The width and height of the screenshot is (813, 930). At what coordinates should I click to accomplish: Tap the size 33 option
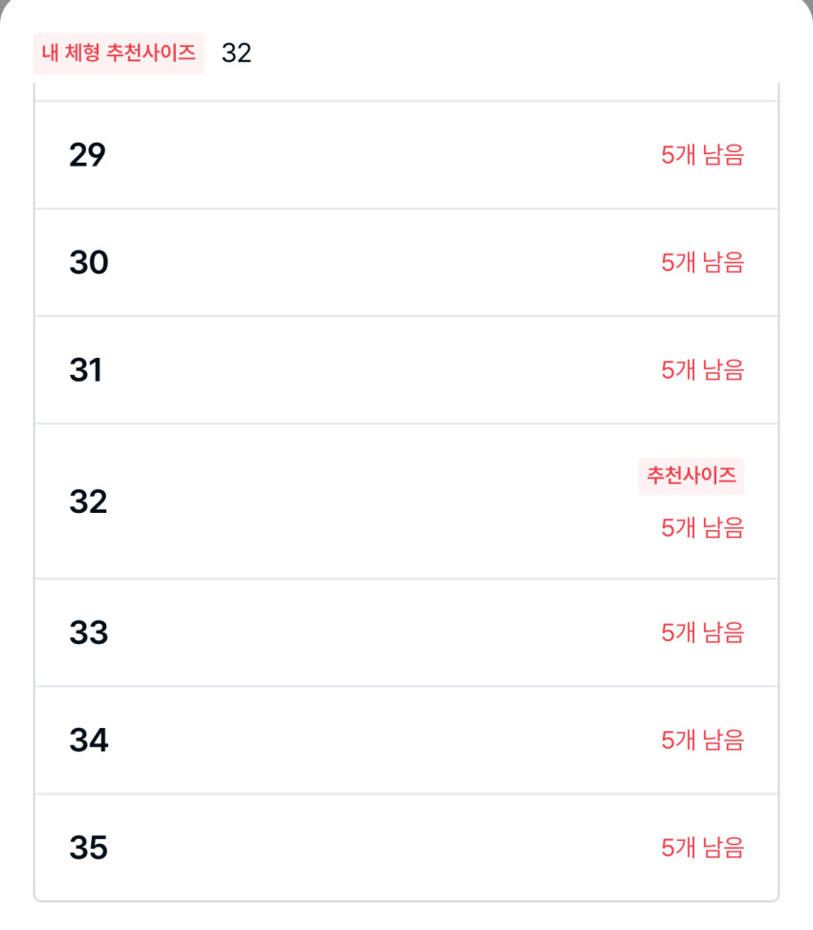click(89, 632)
